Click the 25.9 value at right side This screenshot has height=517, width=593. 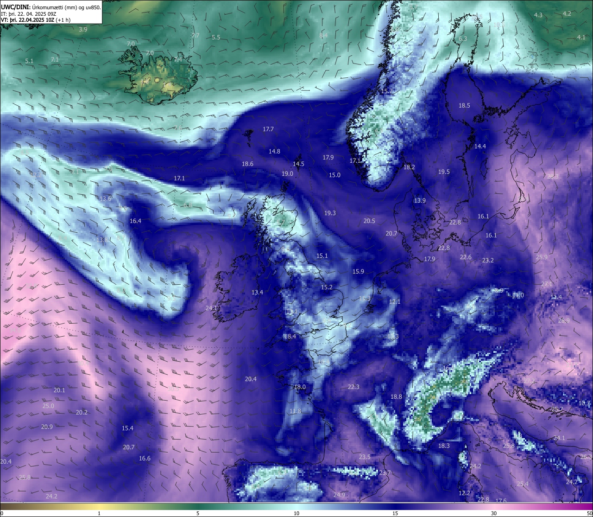coord(542,257)
